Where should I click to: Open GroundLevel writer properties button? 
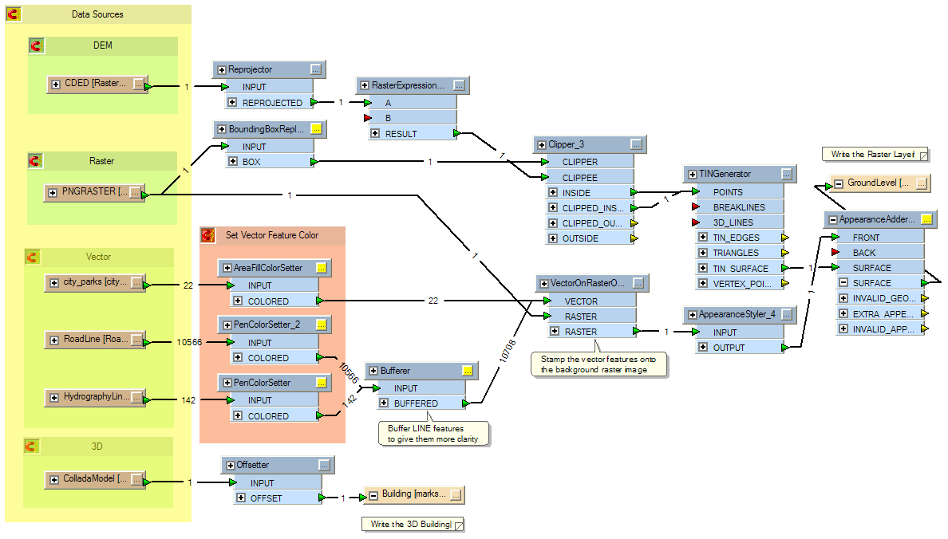[x=922, y=183]
